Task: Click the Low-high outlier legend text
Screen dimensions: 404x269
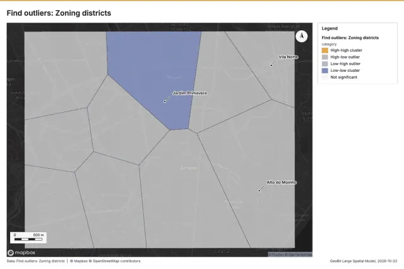Action: point(345,64)
